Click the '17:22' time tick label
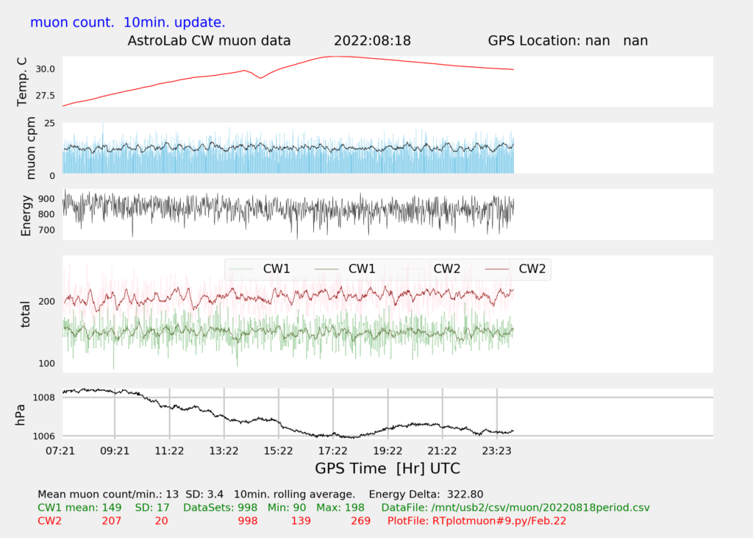 [333, 451]
